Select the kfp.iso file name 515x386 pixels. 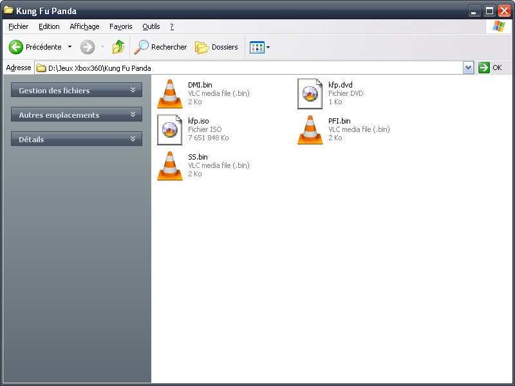tap(198, 121)
